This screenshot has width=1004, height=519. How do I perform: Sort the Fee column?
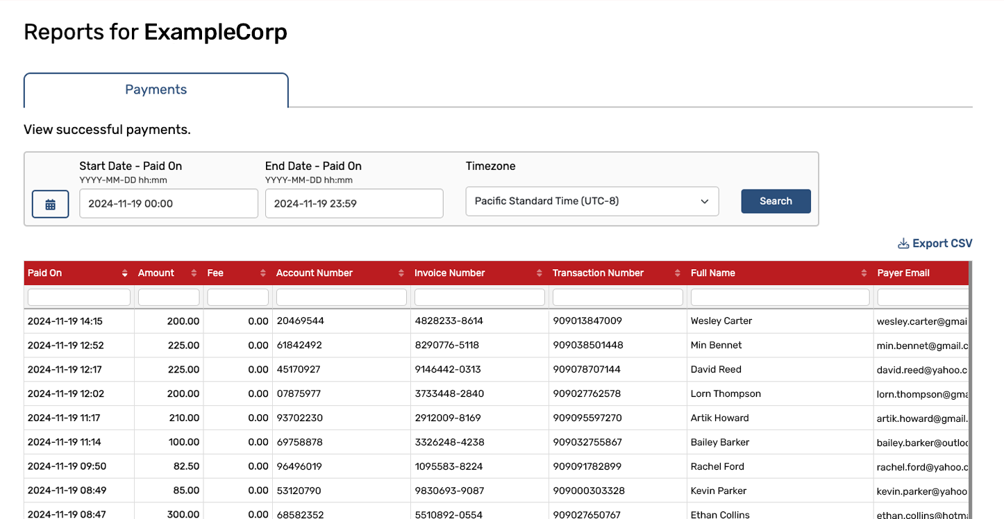(262, 273)
